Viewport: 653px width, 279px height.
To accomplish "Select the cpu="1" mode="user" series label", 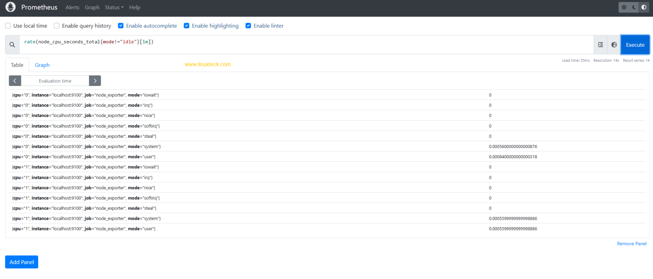I will 84,229.
